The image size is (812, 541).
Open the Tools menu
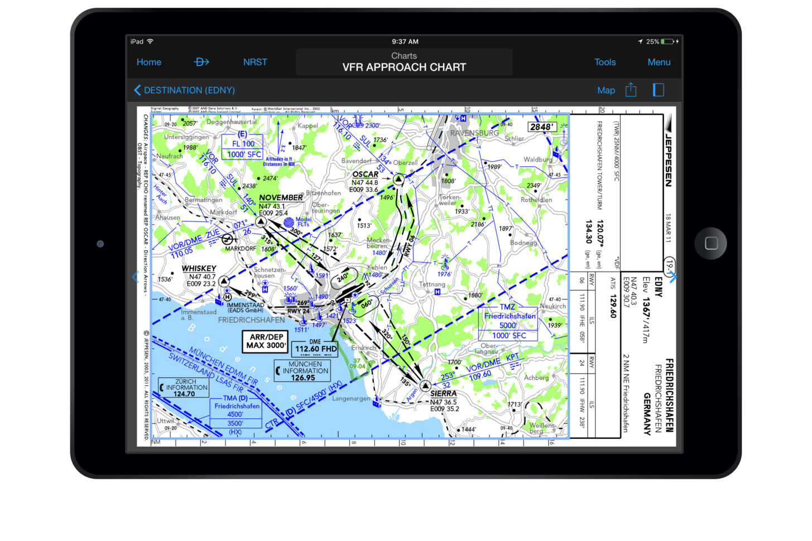click(x=605, y=62)
